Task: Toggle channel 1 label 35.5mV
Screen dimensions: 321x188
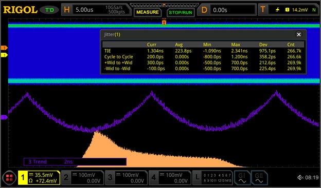Action: click(39, 178)
